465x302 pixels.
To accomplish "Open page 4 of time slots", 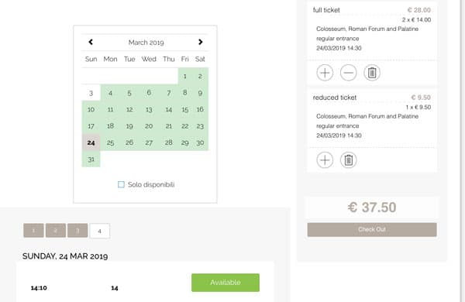I will 100,231.
